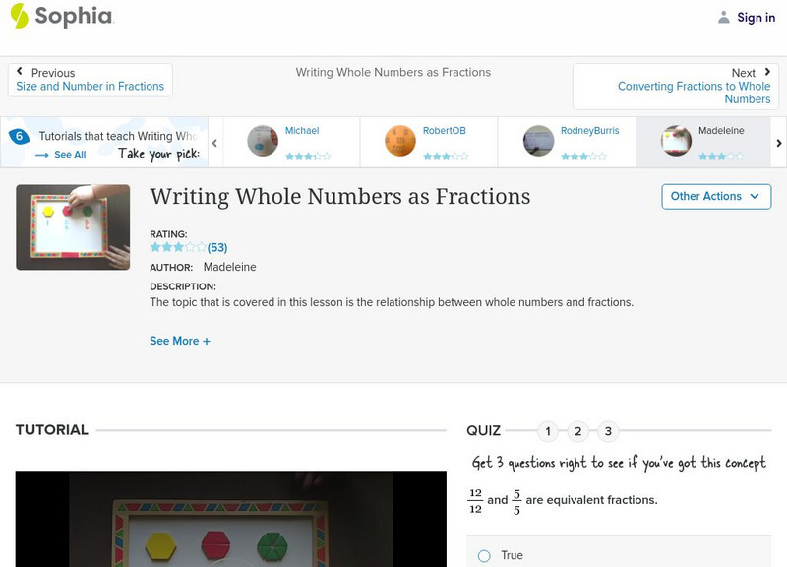Select "True" for the equivalent fractions question
Image resolution: width=787 pixels, height=567 pixels.
coord(484,555)
